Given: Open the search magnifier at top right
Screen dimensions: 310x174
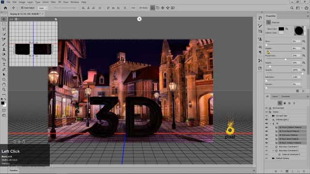Looking at the screenshot, I should point(292,8).
